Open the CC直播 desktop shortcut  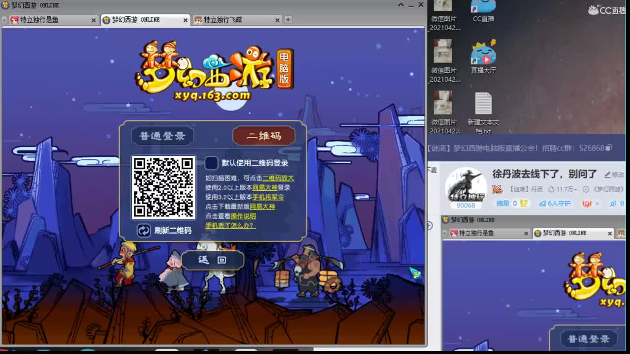(x=483, y=12)
